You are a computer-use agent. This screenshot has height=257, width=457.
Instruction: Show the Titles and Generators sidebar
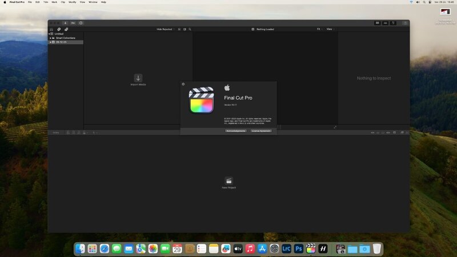tap(66, 30)
